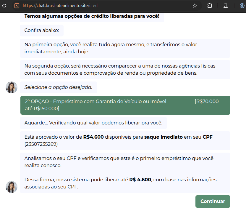
Task: Click the 'Selecione a opção desejada' bubble
Action: (x=58, y=87)
